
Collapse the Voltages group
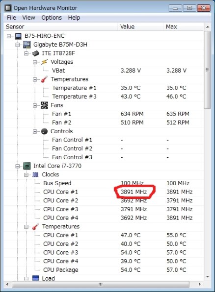coord(35,62)
